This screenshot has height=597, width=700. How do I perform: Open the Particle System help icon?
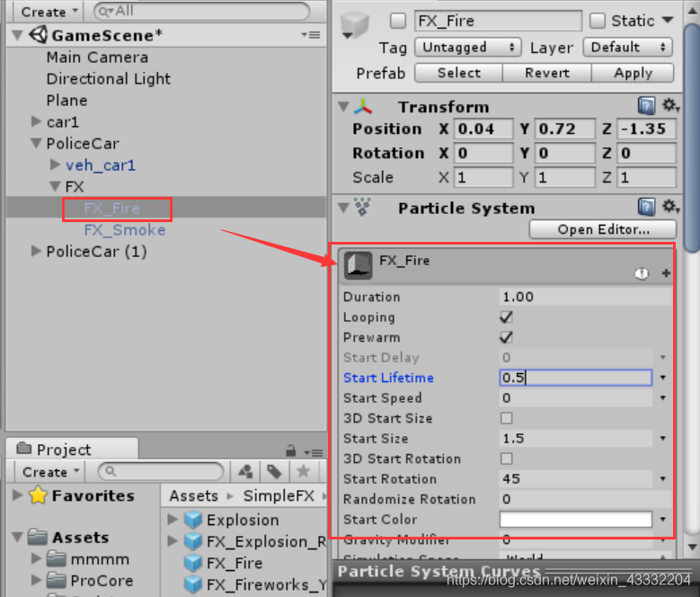646,207
